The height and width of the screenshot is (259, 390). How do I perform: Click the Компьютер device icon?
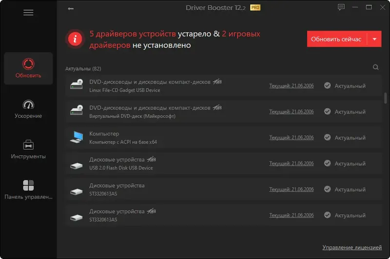click(77, 137)
